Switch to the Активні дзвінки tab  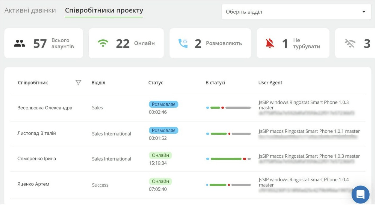pyautogui.click(x=30, y=10)
